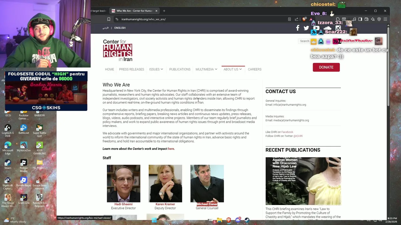Toggle the browser sidebar panel icon
The height and width of the screenshot is (225, 401).
point(360,19)
